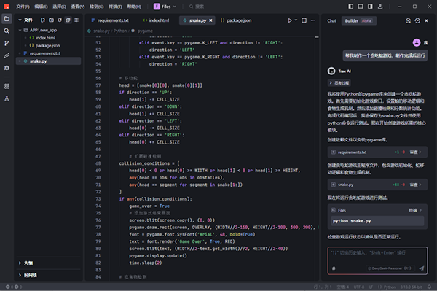
Task: Open the DeepSeek-Reasoner model selector
Action: tap(390, 268)
